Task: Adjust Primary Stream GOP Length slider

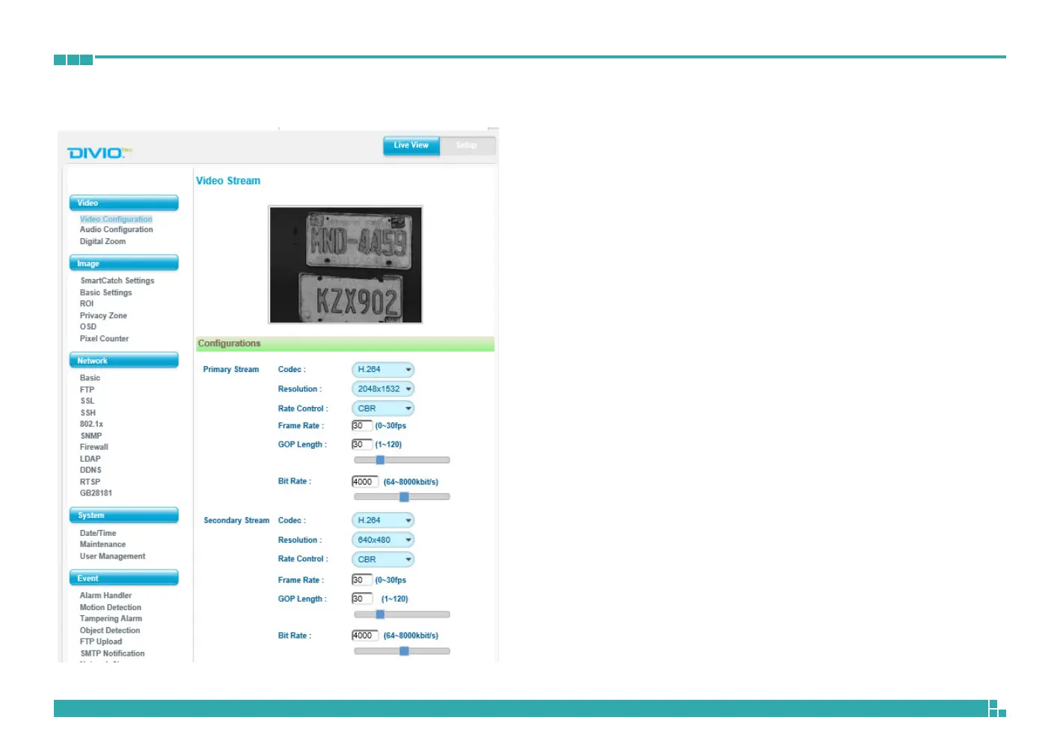Action: coord(402,460)
